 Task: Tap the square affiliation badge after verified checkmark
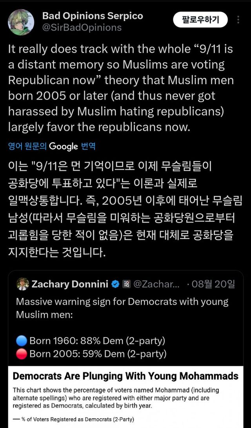tap(126, 284)
